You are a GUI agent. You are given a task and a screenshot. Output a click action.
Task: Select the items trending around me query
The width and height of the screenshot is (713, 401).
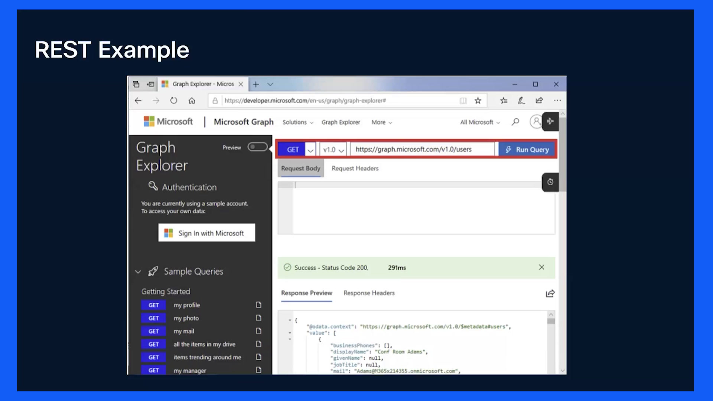point(207,357)
